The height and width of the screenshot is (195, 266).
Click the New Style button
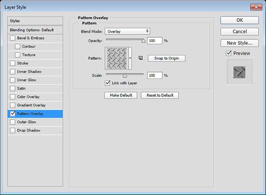point(239,43)
